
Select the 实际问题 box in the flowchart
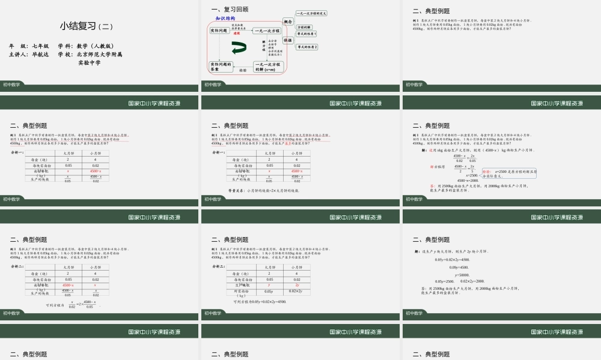pyautogui.click(x=219, y=30)
